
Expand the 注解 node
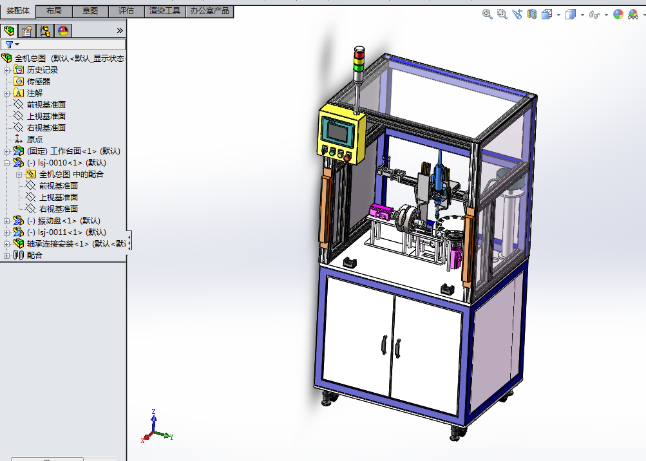[x=6, y=93]
